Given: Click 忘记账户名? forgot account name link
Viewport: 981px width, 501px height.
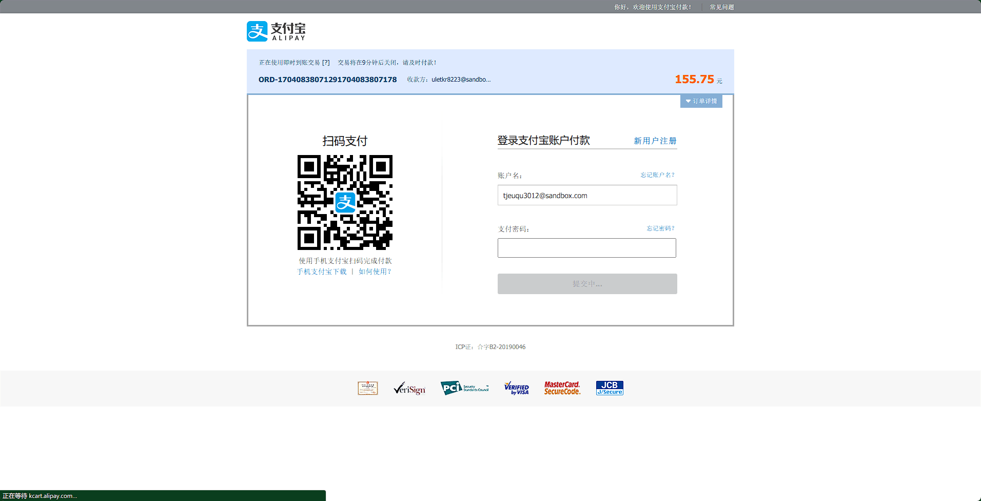Looking at the screenshot, I should [x=658, y=175].
